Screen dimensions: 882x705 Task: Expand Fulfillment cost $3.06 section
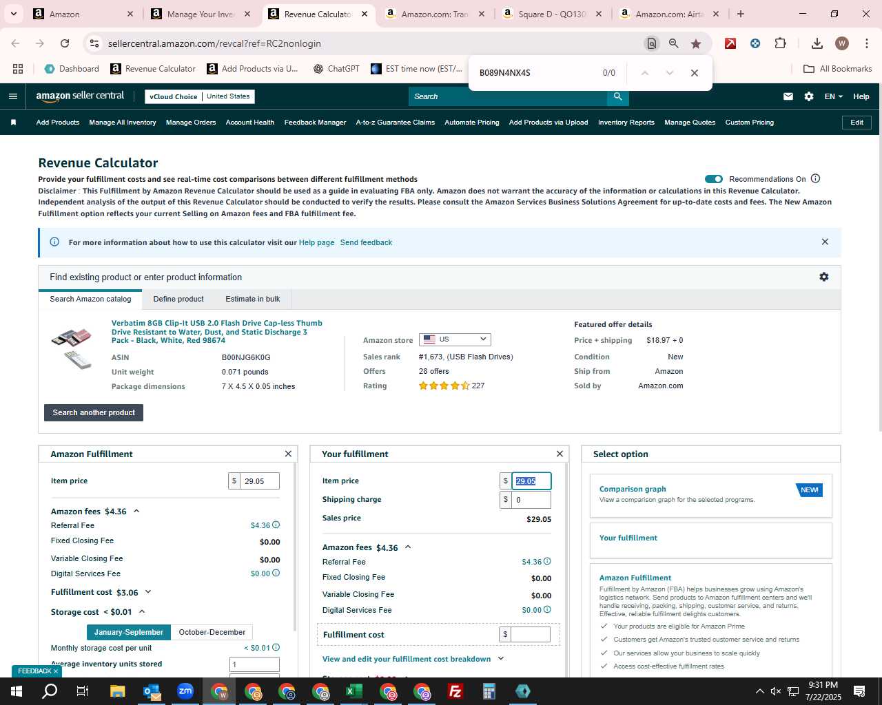point(147,592)
